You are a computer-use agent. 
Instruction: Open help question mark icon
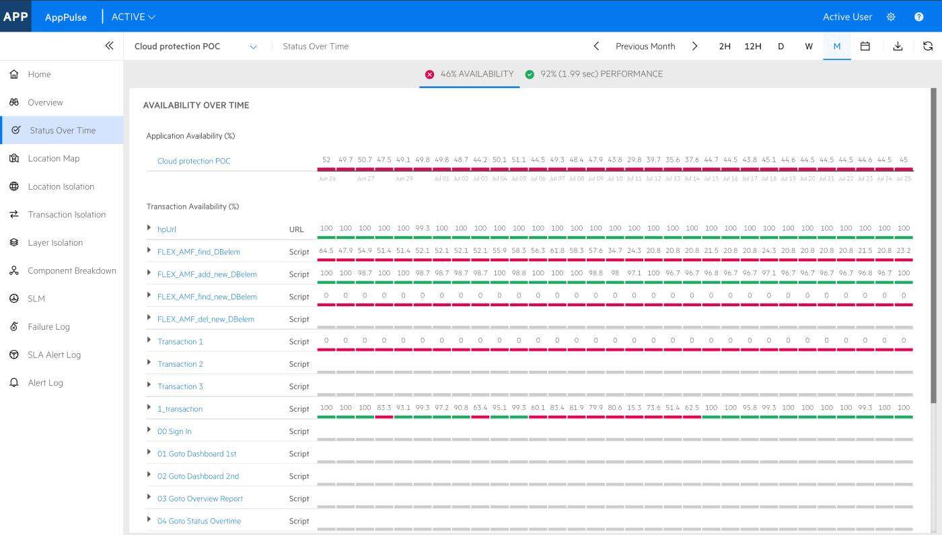click(x=918, y=17)
